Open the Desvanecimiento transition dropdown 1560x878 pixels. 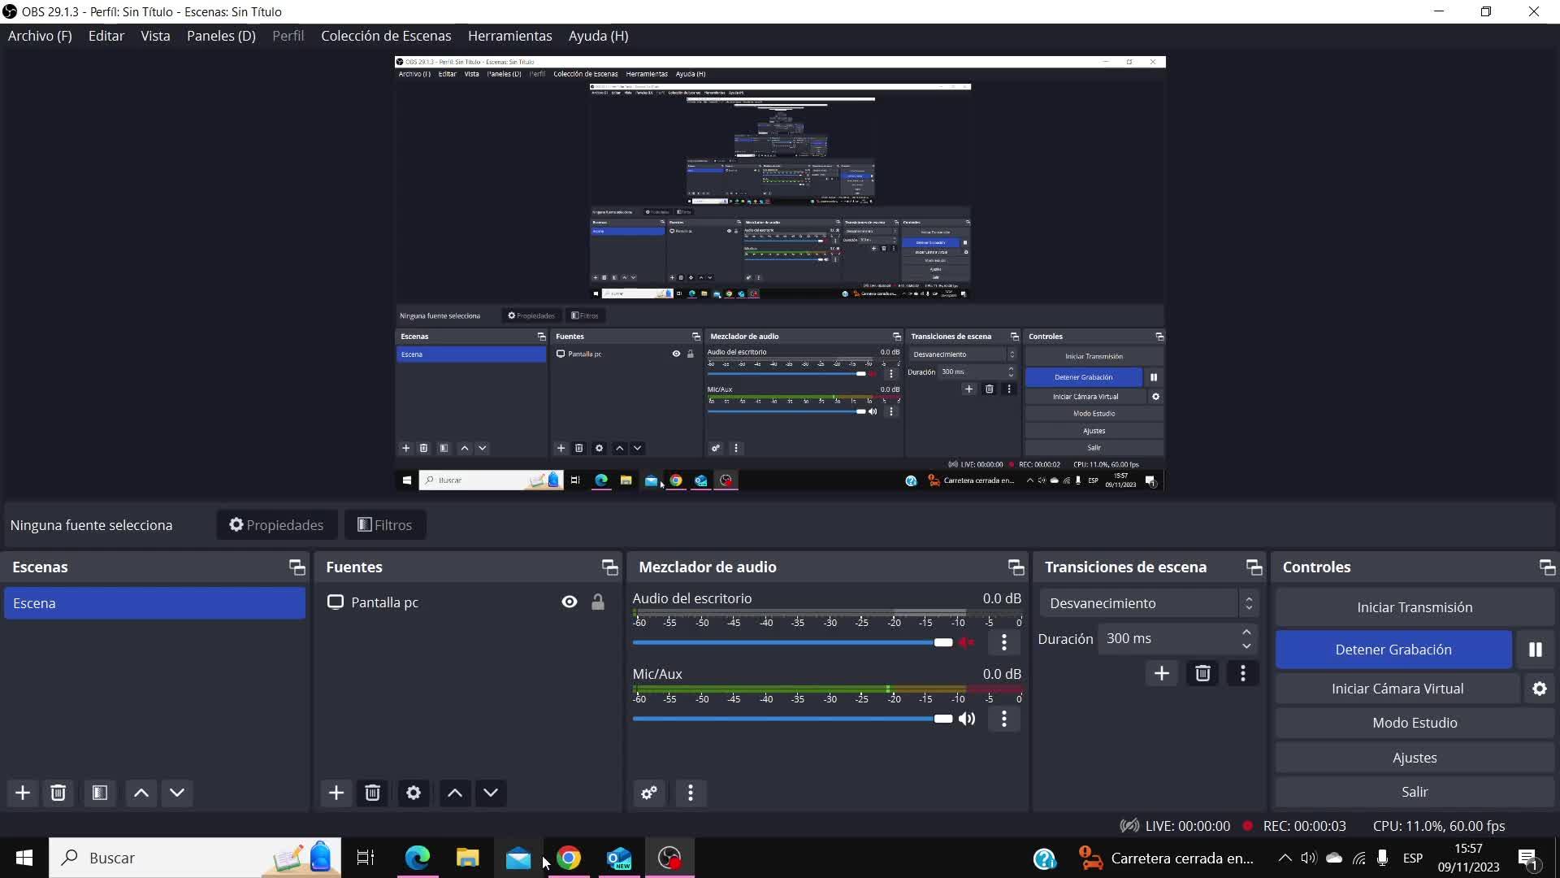point(1147,603)
